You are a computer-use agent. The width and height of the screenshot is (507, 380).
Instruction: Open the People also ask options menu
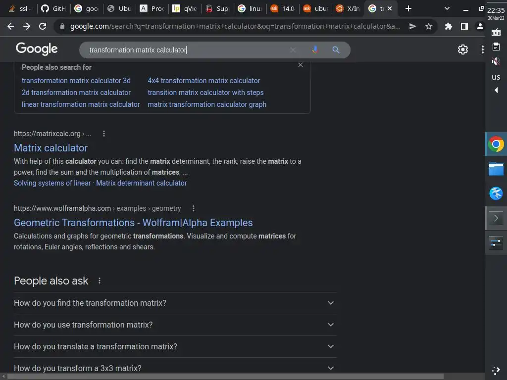99,281
